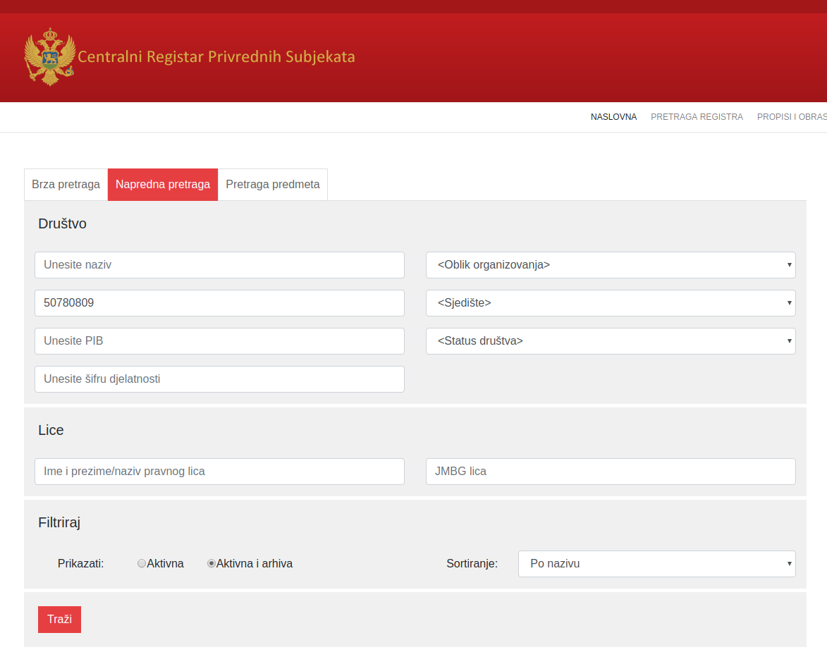
Task: Select the Aktivna radio button
Action: (x=141, y=563)
